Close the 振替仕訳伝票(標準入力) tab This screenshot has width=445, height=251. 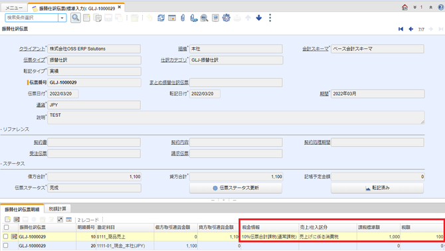point(120,7)
